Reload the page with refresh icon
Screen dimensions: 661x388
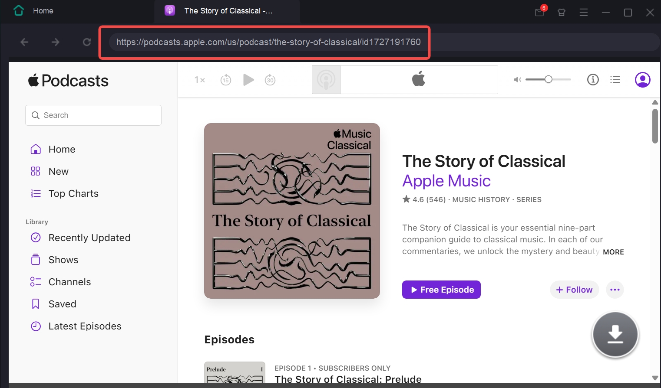(87, 42)
